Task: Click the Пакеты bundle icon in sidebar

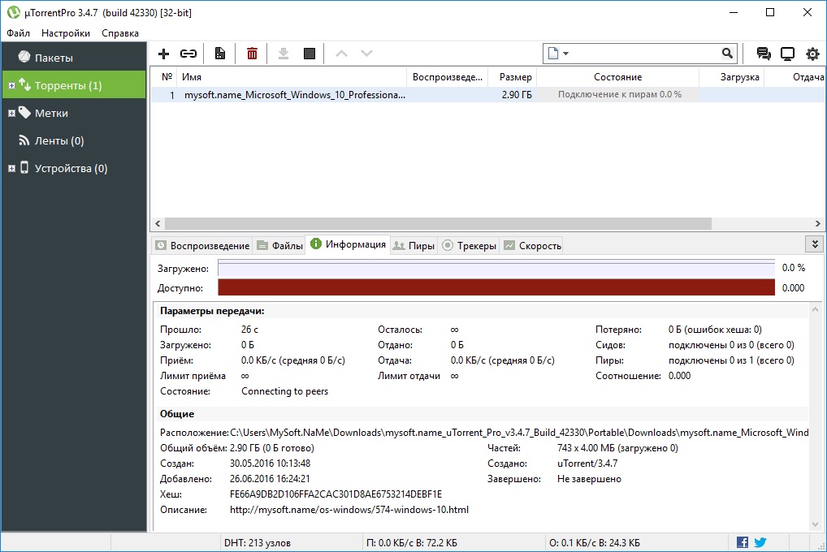Action: pyautogui.click(x=24, y=56)
